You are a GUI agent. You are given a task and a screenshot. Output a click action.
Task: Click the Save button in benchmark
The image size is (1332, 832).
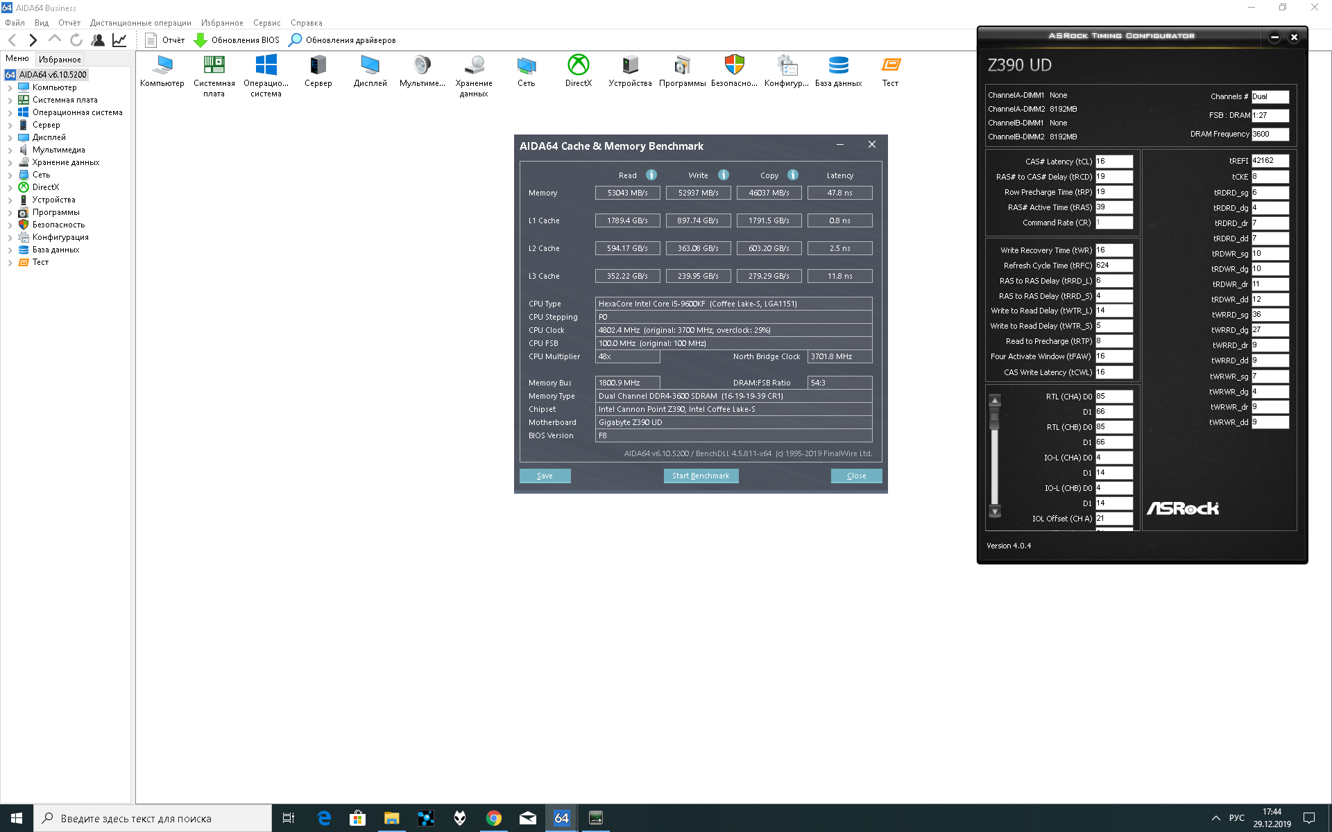(545, 476)
